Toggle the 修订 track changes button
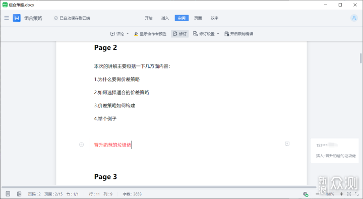This screenshot has width=363, height=199. (x=180, y=34)
